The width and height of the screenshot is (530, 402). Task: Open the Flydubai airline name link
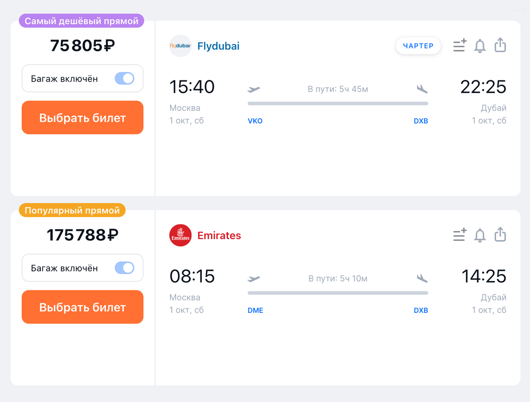point(218,46)
